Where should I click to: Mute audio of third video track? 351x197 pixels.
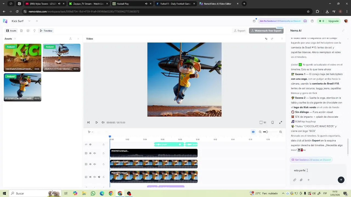point(95,177)
